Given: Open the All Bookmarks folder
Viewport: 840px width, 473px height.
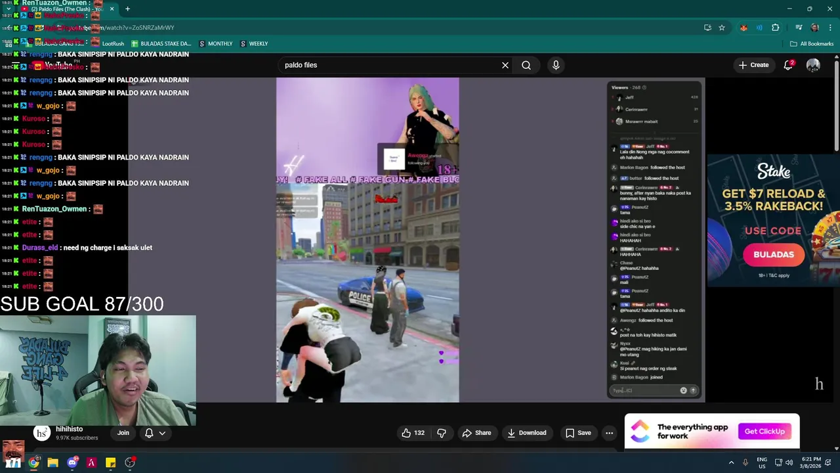Looking at the screenshot, I should [812, 44].
